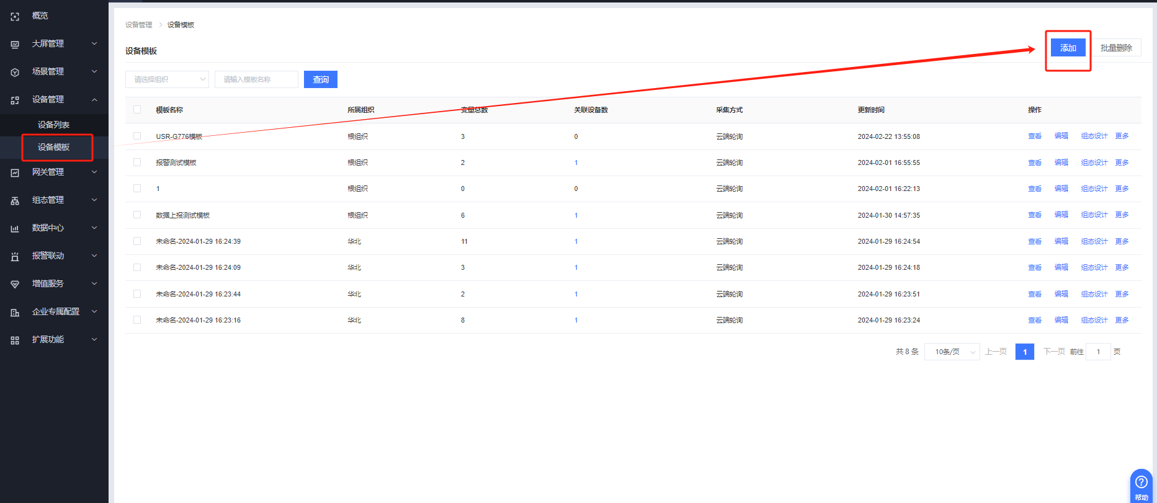Image resolution: width=1157 pixels, height=503 pixels.
Task: Click the 批量删除 button
Action: tap(1116, 48)
